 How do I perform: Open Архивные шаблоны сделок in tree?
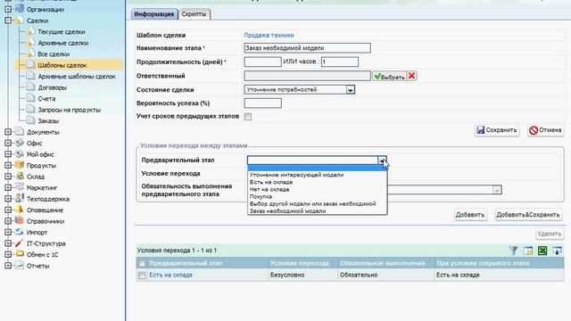pos(77,77)
